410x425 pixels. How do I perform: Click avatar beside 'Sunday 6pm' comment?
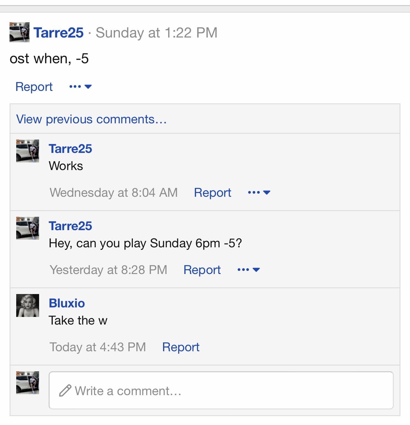click(x=28, y=228)
